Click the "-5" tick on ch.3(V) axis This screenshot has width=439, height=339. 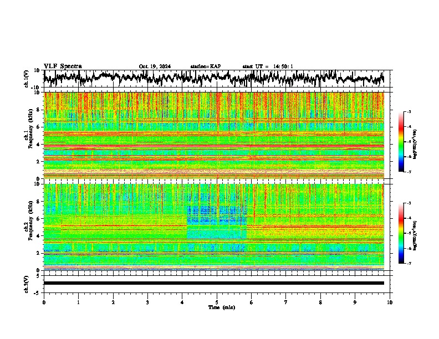click(x=37, y=293)
